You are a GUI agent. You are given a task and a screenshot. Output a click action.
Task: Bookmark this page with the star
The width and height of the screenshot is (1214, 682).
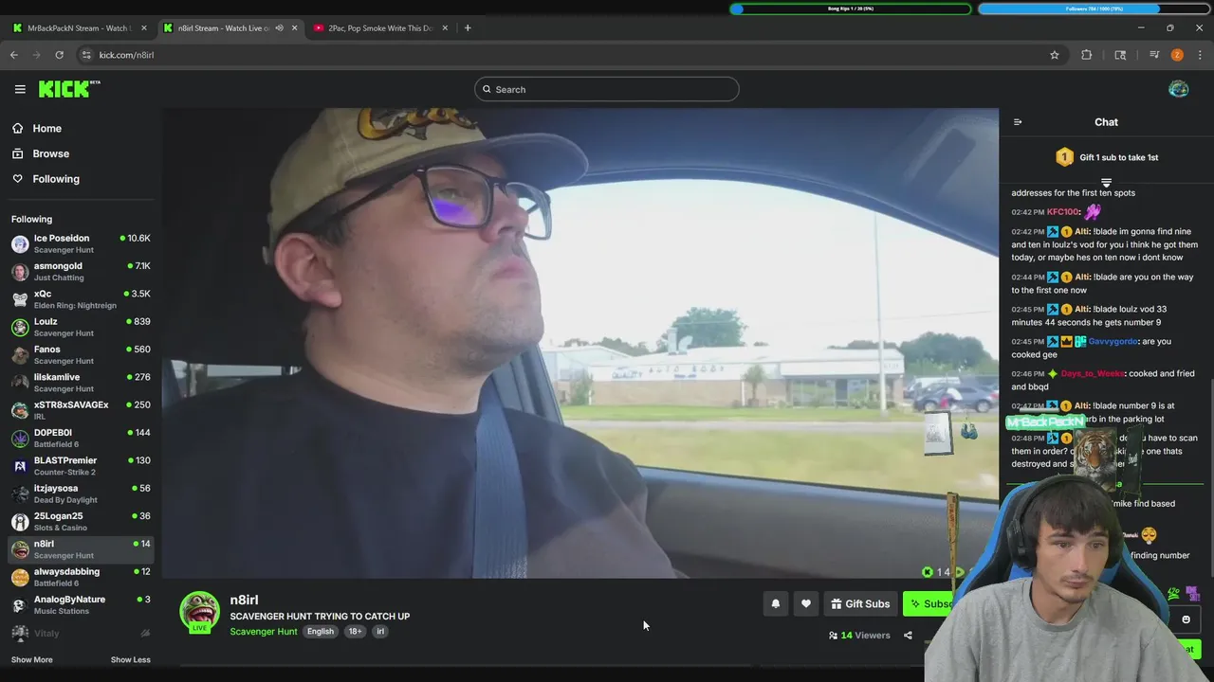click(1055, 55)
